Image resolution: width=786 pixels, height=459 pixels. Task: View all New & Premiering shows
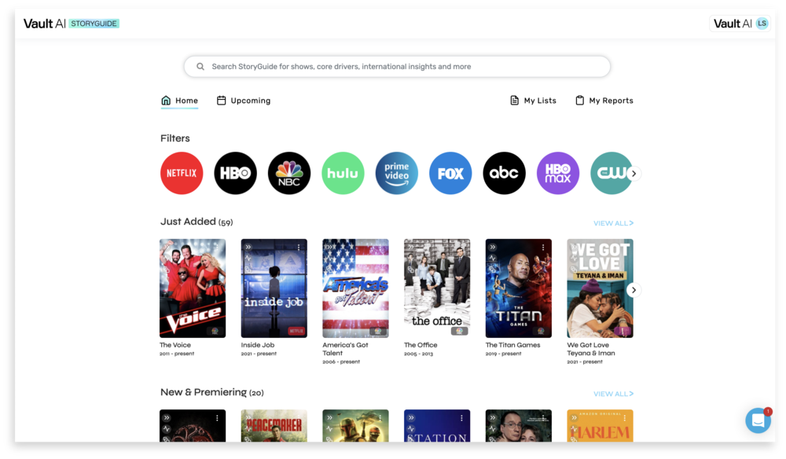[x=614, y=394]
